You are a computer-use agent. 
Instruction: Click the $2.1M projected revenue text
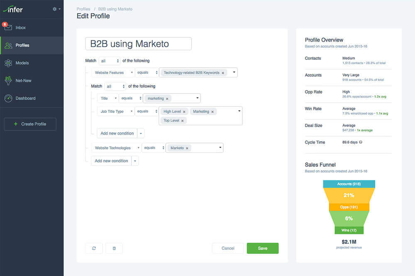[x=349, y=242]
